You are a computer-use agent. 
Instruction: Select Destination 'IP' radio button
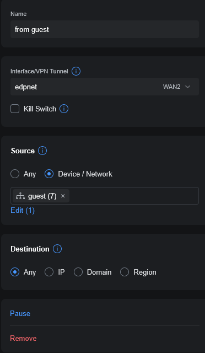(x=49, y=272)
